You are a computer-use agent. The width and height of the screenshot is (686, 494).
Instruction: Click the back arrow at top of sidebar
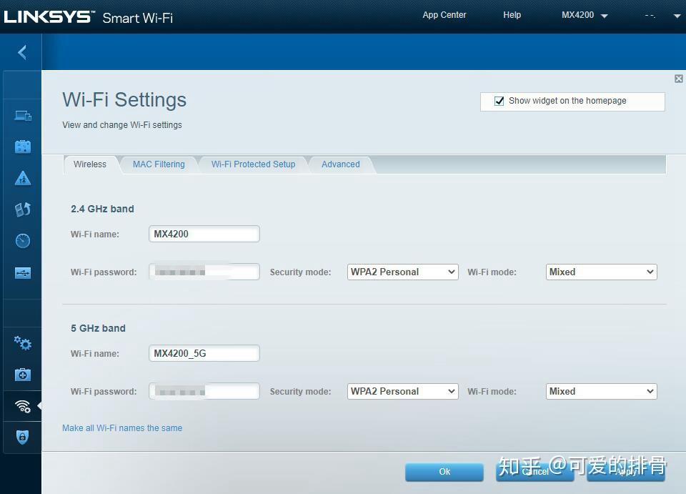pos(21,51)
